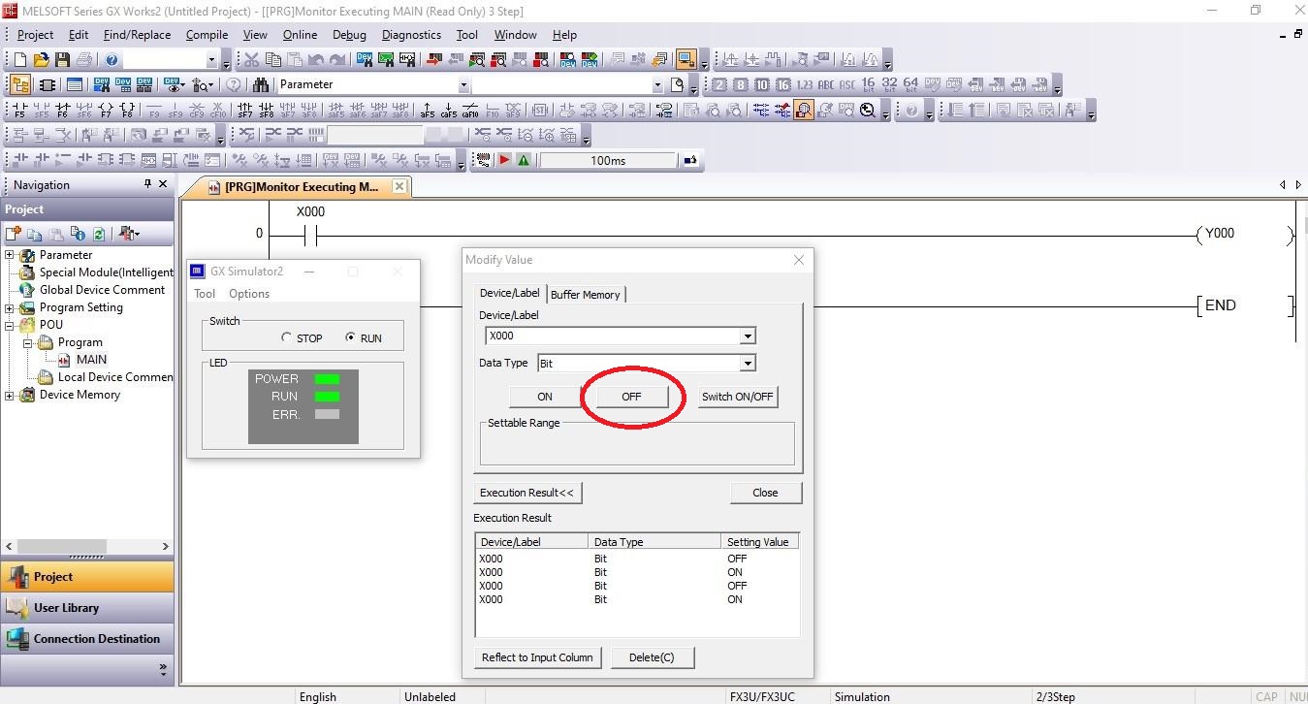Screen dimensions: 1308x704
Task: Click the binary display '2' icon
Action: click(x=719, y=85)
